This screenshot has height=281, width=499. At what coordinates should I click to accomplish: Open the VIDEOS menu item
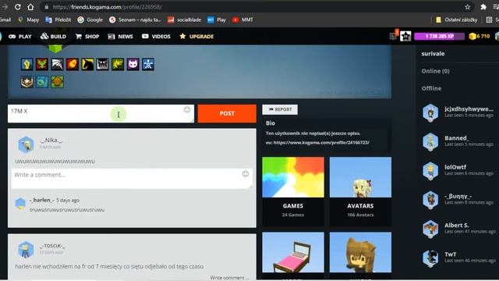point(156,37)
